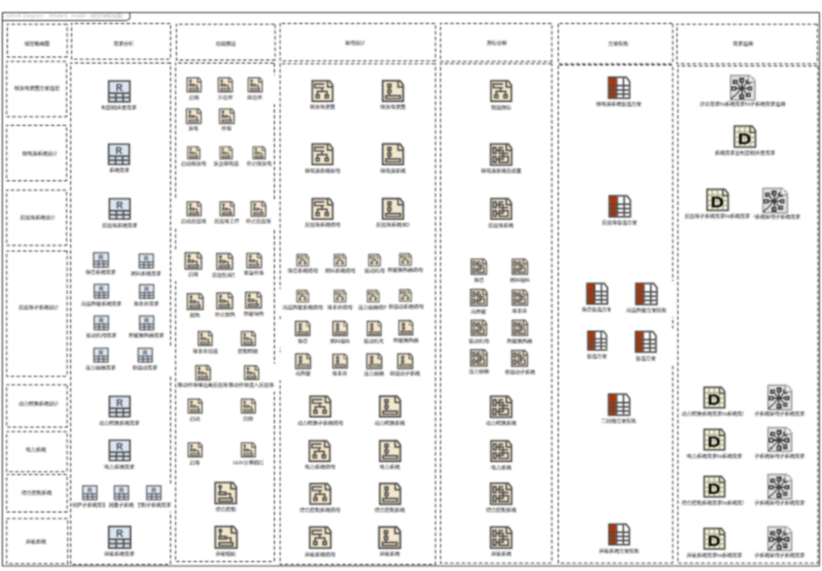This screenshot has width=822, height=571.
Task: Select the dependency matrix D icon under the top relation map
Action: (744, 137)
